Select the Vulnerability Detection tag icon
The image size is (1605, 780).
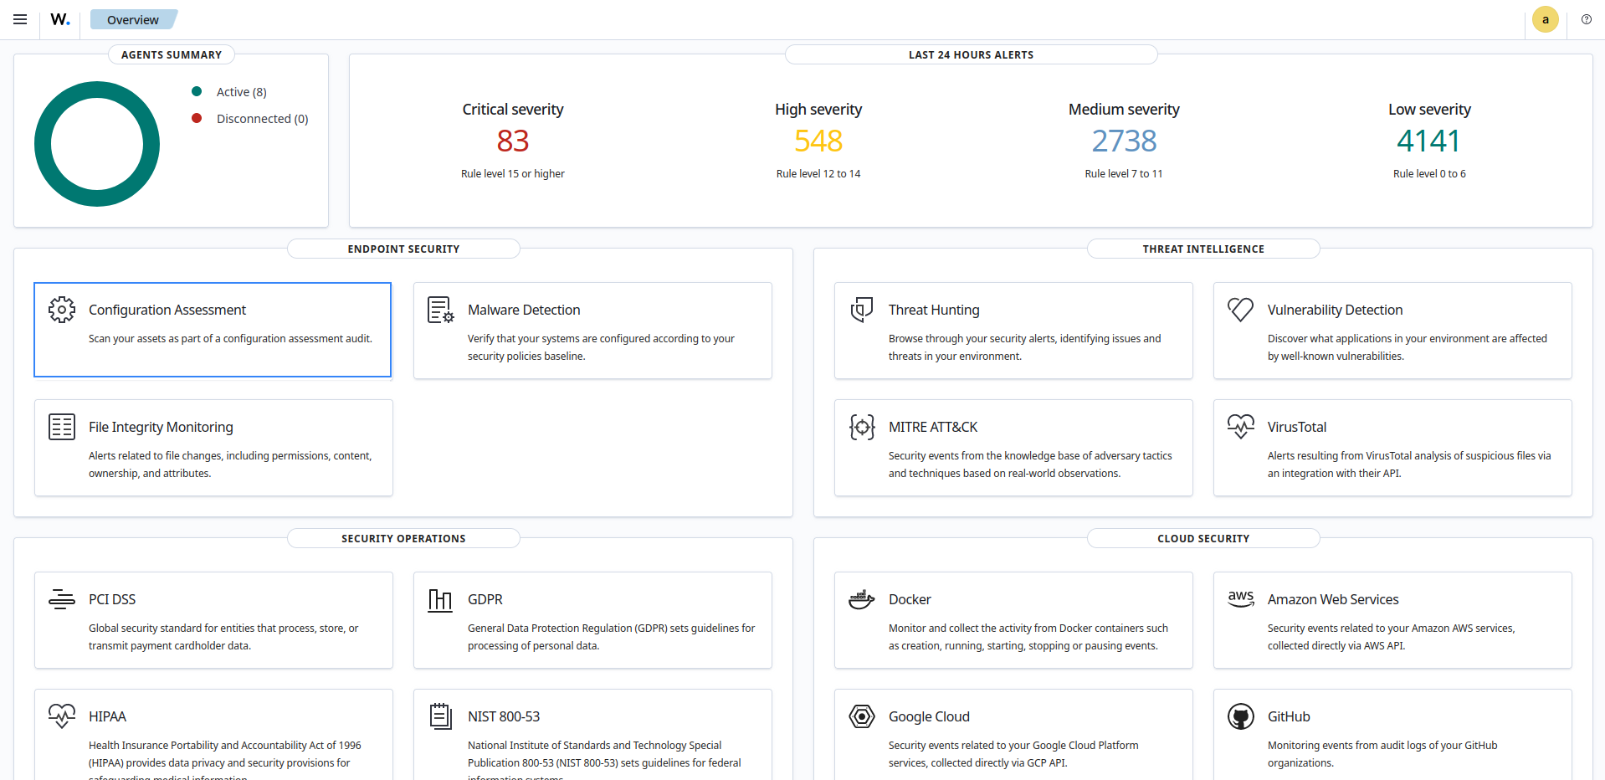click(1241, 310)
